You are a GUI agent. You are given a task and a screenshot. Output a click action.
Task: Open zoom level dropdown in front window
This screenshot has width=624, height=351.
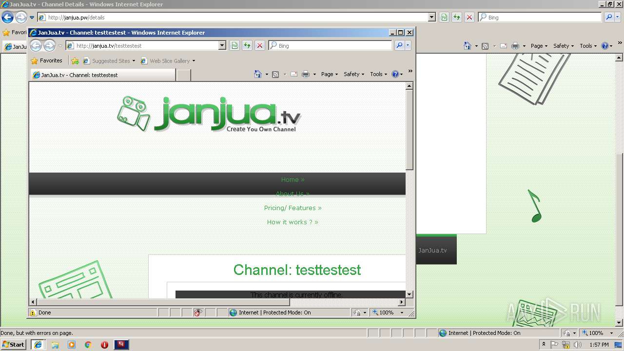tap(402, 312)
